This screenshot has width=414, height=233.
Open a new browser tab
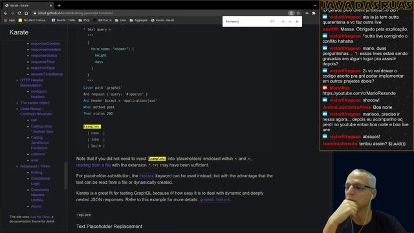click(x=59, y=5)
